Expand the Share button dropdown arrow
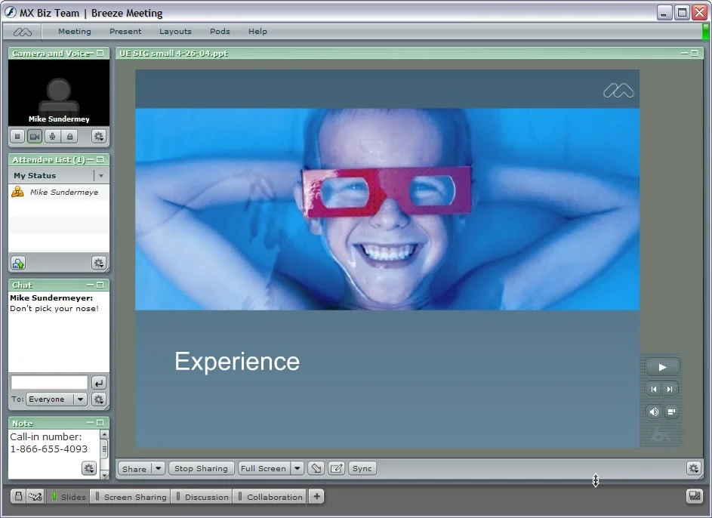This screenshot has height=518, width=712. pos(158,468)
